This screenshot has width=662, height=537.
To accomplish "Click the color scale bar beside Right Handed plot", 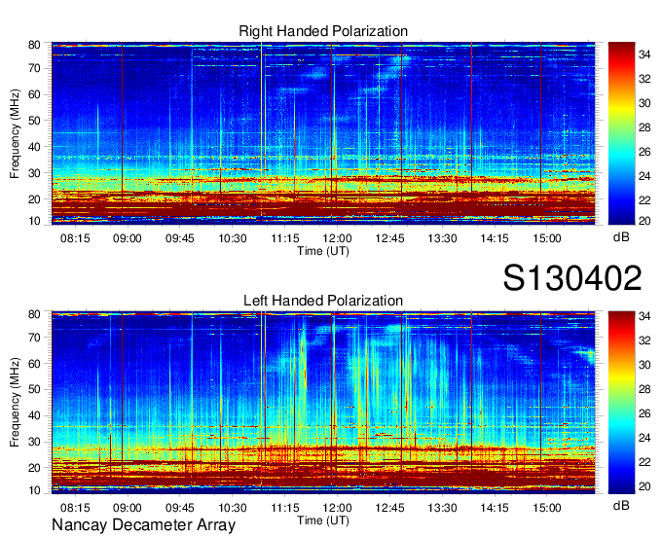I will tap(621, 133).
